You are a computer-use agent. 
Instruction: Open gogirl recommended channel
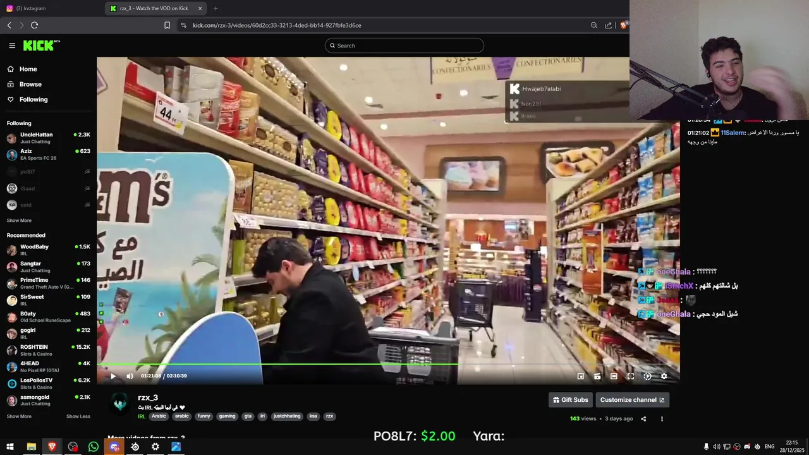pyautogui.click(x=49, y=333)
